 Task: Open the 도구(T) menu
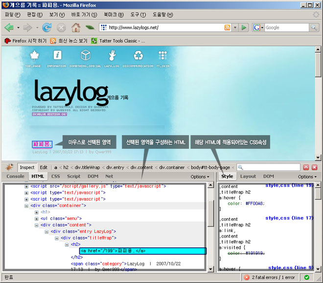coord(138,15)
